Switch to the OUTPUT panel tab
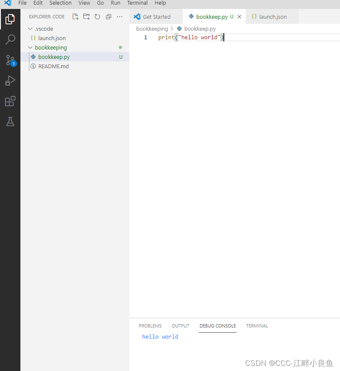The height and width of the screenshot is (371, 340). point(180,326)
